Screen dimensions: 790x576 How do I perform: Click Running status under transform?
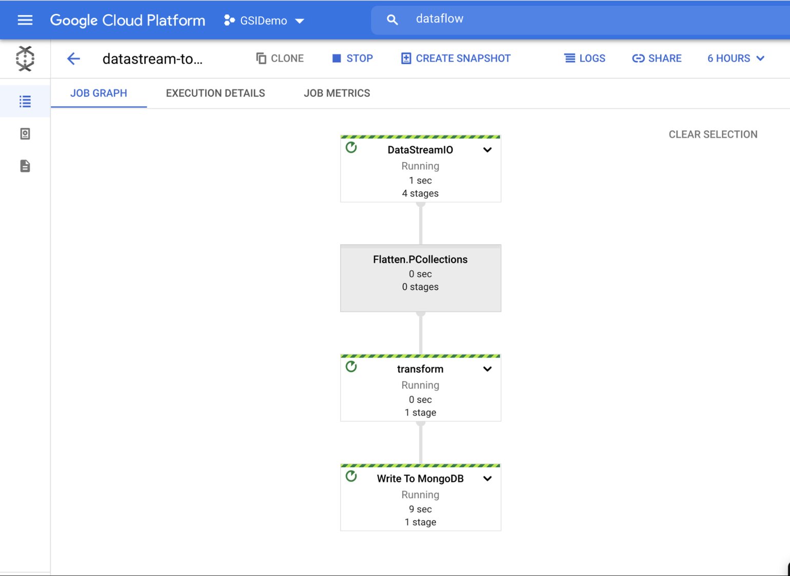pyautogui.click(x=420, y=385)
